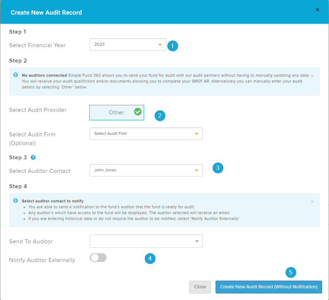Viewport: 329px width, 300px height.
Task: Click the Step 1 section heading
Action: click(18, 32)
